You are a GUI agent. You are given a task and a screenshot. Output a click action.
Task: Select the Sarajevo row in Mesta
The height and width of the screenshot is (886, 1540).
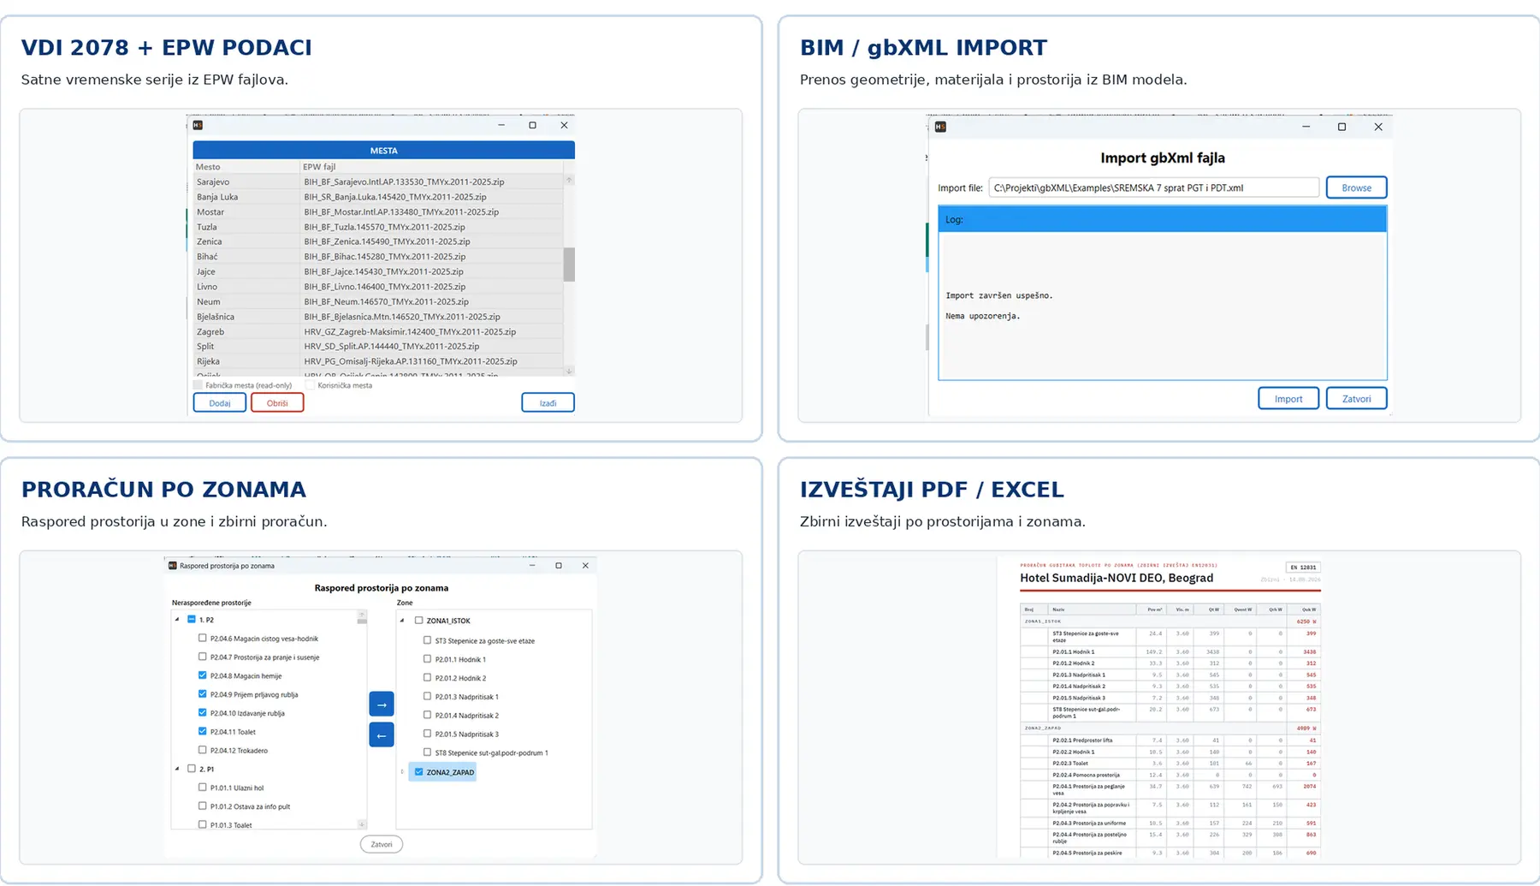pyautogui.click(x=378, y=181)
